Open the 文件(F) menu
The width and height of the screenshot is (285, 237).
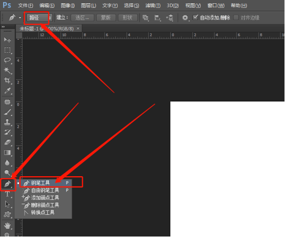[25, 6]
